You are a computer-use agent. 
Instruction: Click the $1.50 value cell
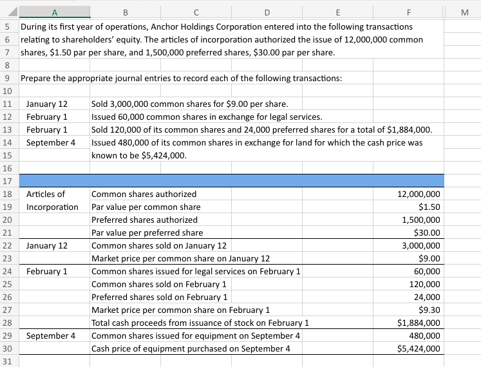pyautogui.click(x=409, y=207)
